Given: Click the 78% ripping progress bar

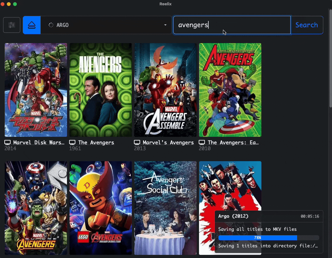Looking at the screenshot, I should [x=269, y=238].
